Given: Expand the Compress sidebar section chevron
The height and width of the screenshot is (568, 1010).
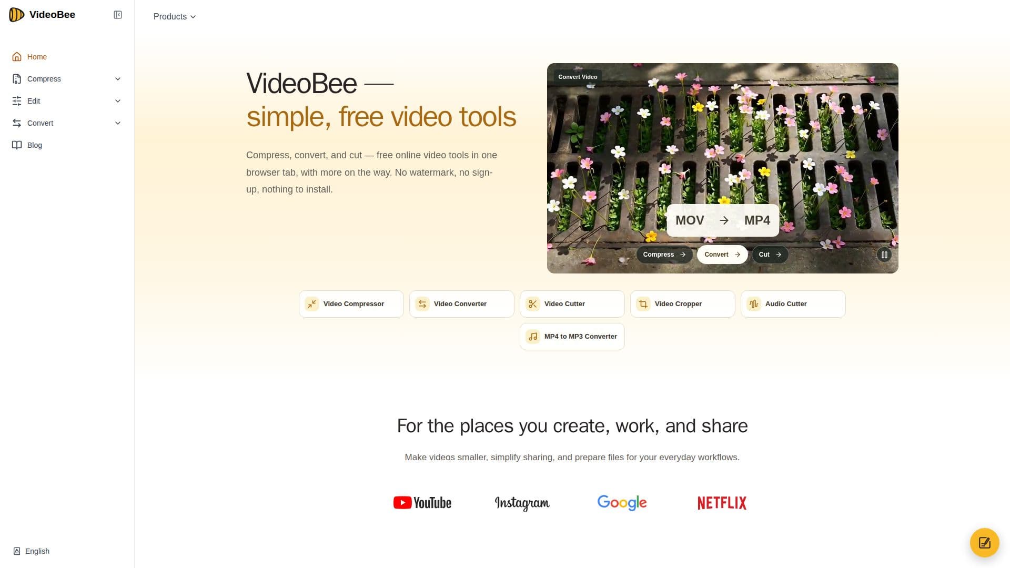Looking at the screenshot, I should pyautogui.click(x=118, y=79).
